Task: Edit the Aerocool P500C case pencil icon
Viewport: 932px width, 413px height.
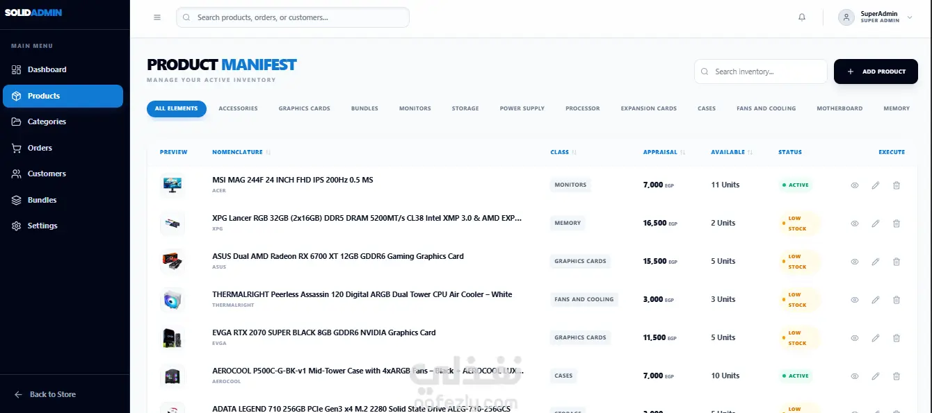Action: pyautogui.click(x=876, y=376)
